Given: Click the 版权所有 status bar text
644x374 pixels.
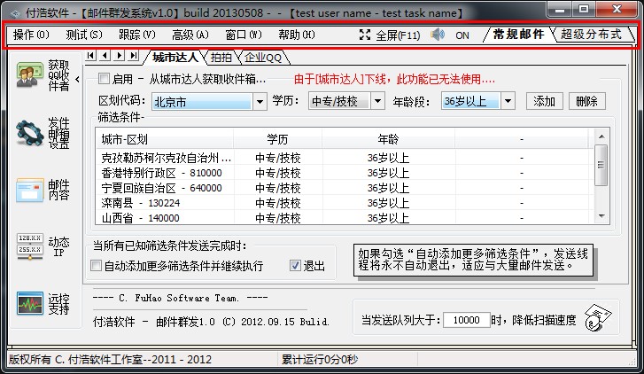Looking at the screenshot, I should (110, 360).
